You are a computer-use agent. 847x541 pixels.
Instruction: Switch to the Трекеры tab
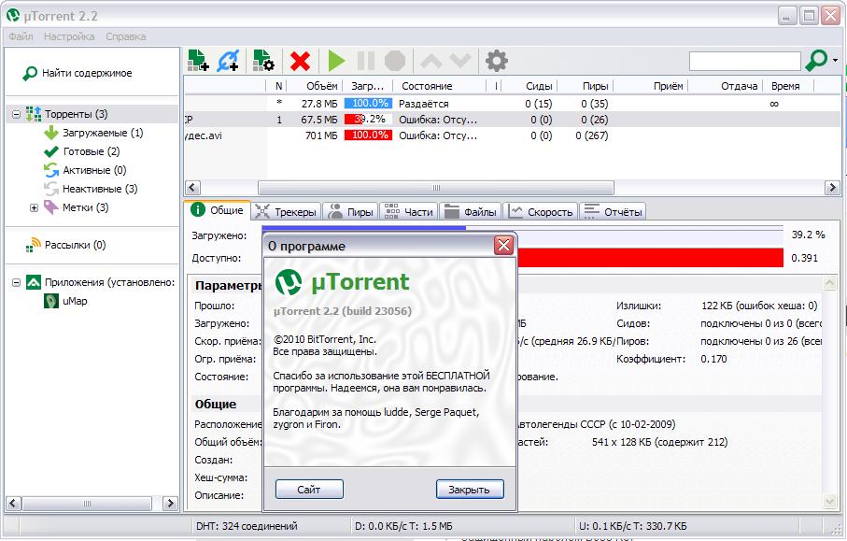coord(286,212)
